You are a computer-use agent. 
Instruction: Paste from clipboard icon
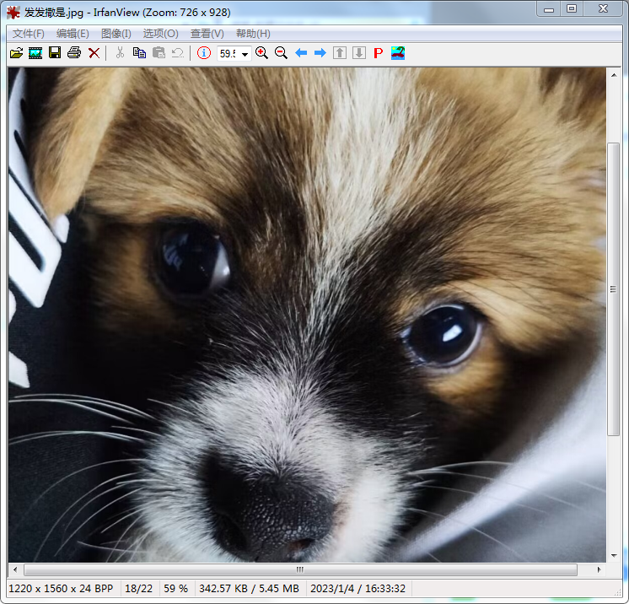(159, 52)
